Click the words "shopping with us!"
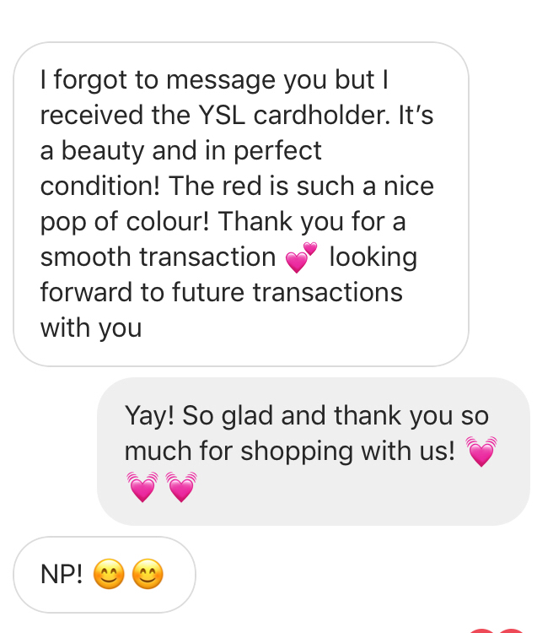 pos(347,452)
